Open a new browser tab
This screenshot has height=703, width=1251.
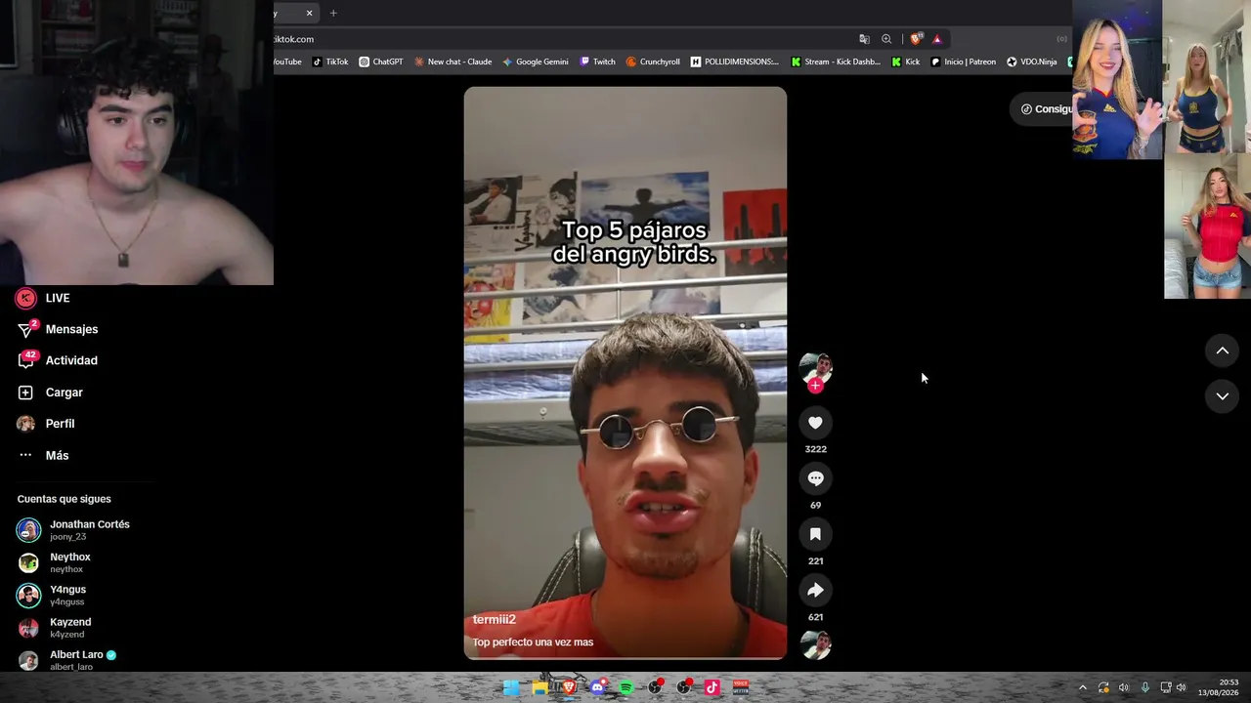[x=333, y=13]
